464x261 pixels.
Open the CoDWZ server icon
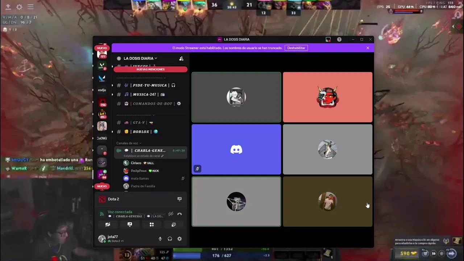(102, 138)
